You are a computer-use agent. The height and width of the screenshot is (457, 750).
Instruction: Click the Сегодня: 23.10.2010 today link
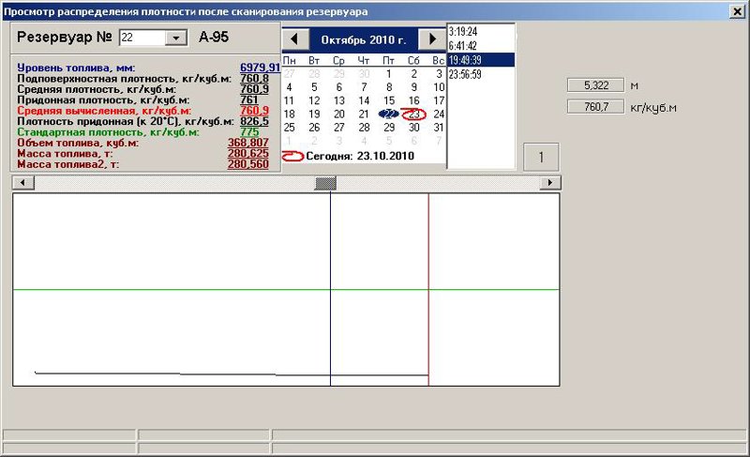point(360,156)
